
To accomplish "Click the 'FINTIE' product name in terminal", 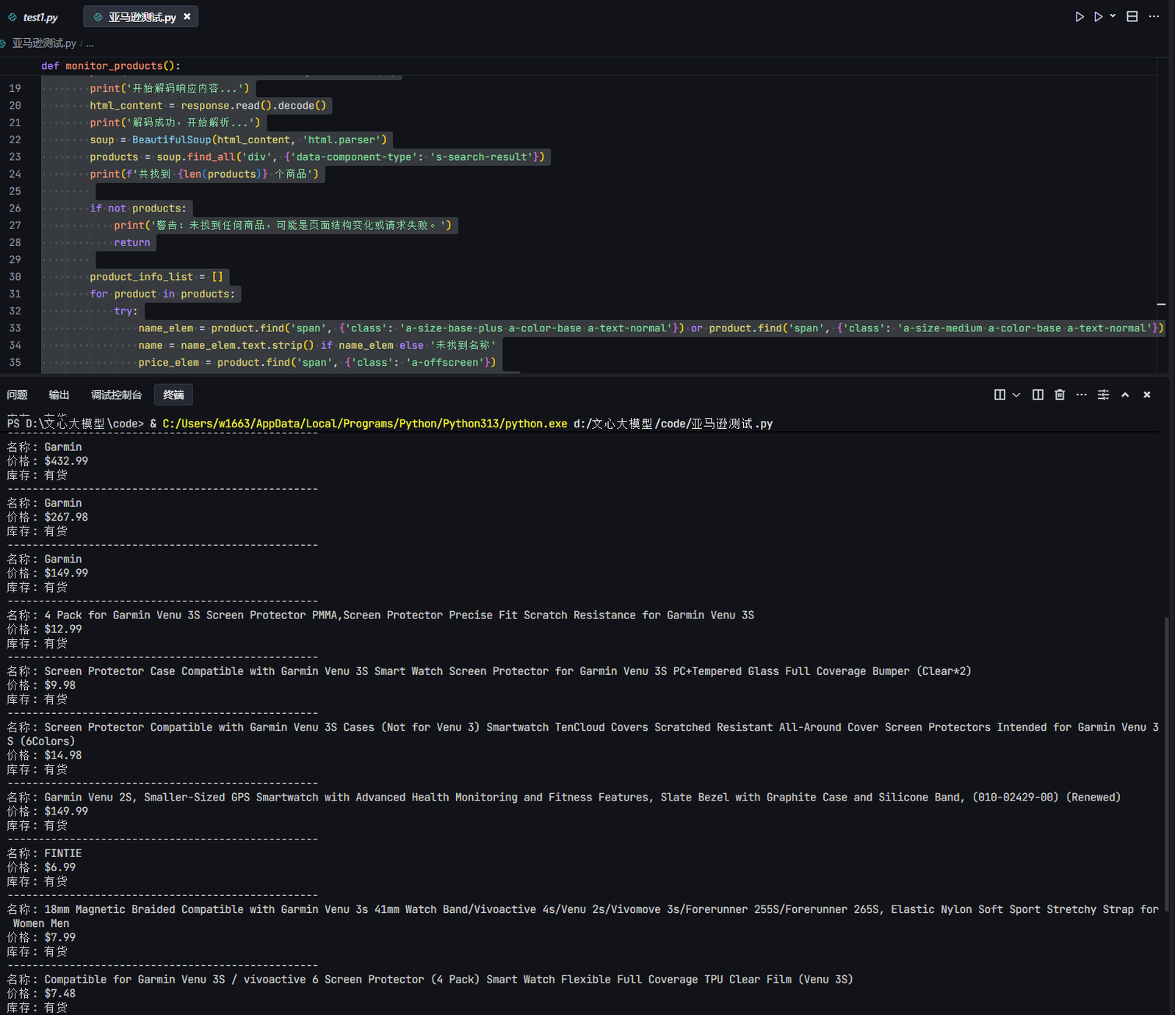I will [x=63, y=853].
